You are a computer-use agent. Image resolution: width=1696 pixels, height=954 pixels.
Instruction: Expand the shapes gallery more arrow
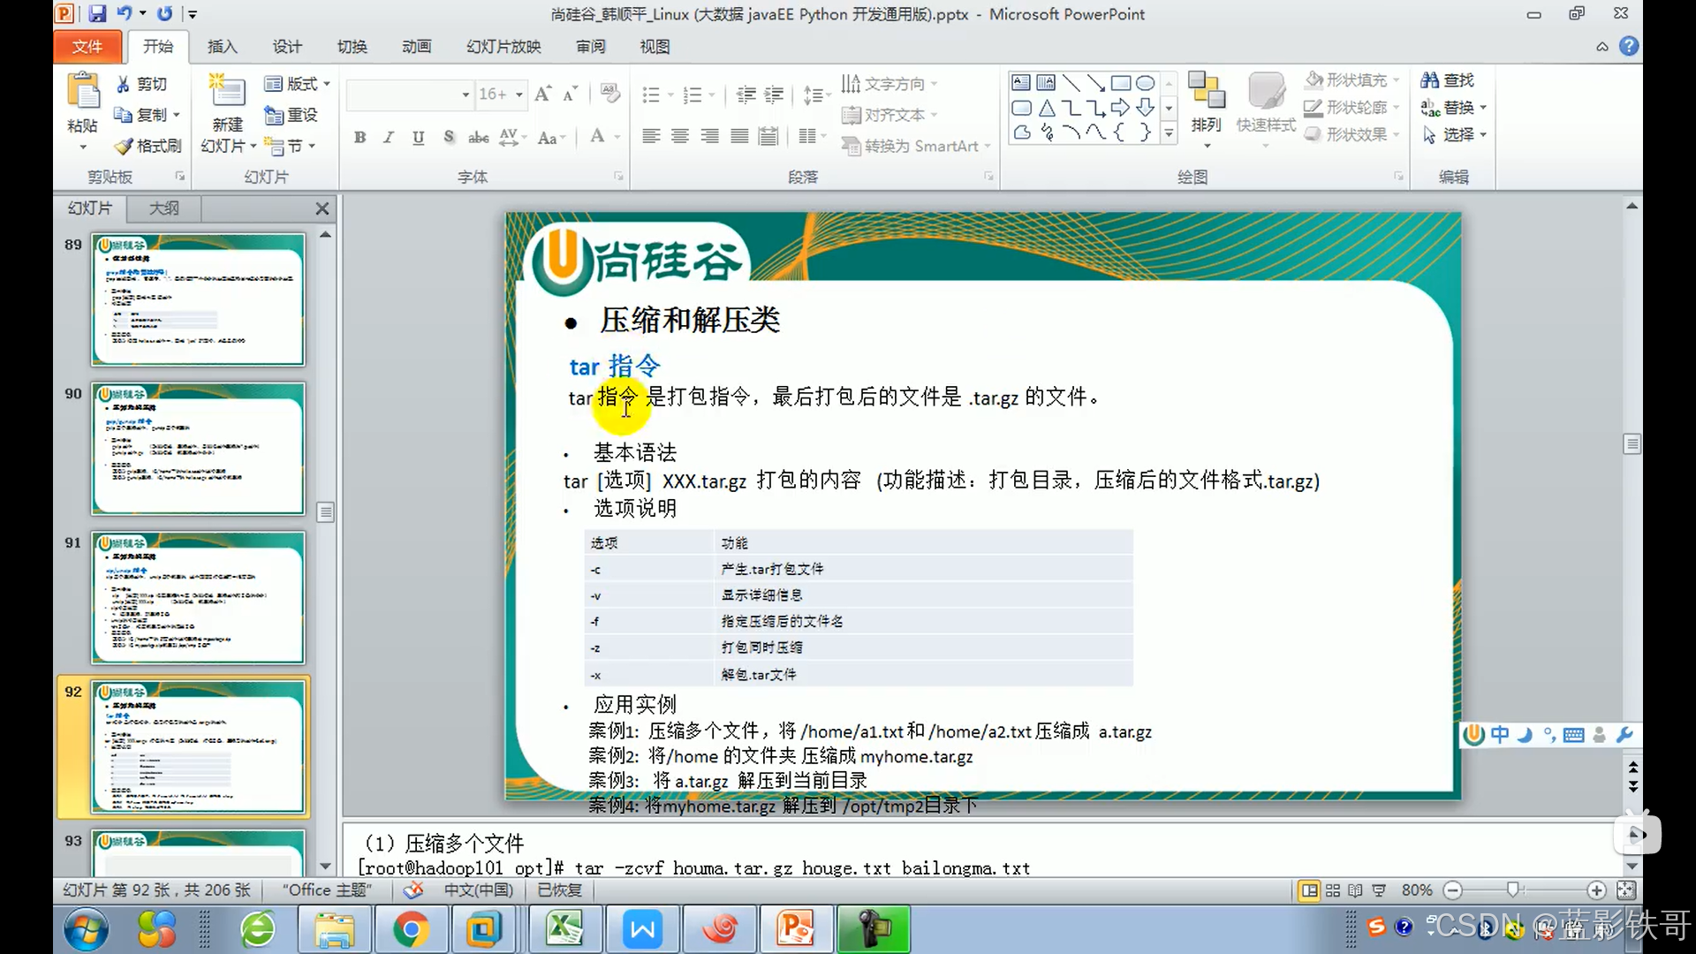tap(1169, 133)
